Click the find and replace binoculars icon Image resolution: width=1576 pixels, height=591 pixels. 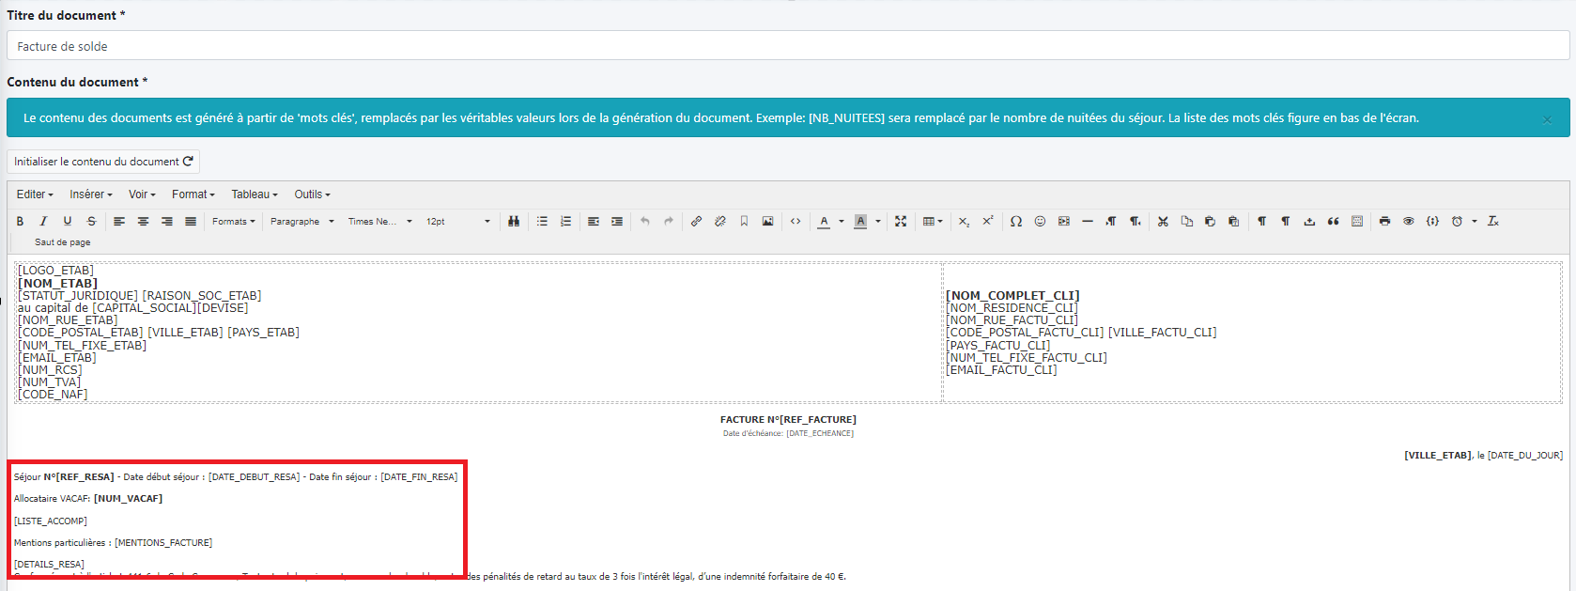[514, 222]
